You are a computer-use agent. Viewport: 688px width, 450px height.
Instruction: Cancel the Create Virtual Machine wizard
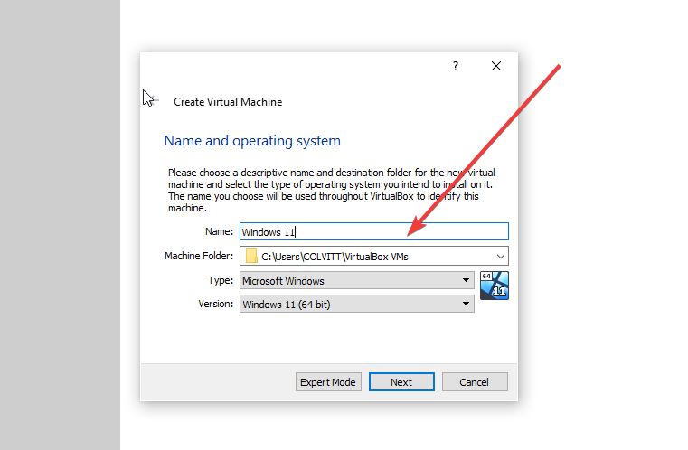coord(475,382)
